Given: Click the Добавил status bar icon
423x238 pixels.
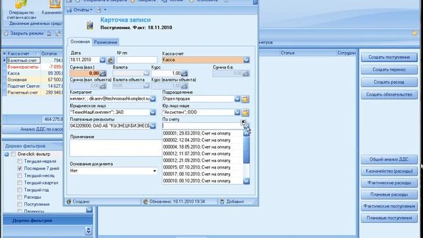Looking at the screenshot, I should point(222,202).
